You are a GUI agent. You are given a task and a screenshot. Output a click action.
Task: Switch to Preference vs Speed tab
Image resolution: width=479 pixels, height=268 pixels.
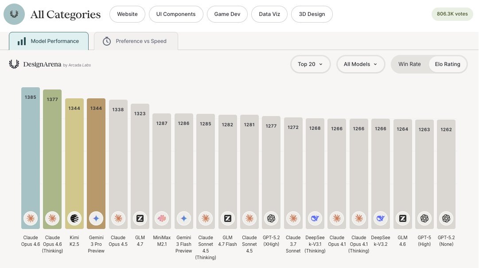point(136,41)
